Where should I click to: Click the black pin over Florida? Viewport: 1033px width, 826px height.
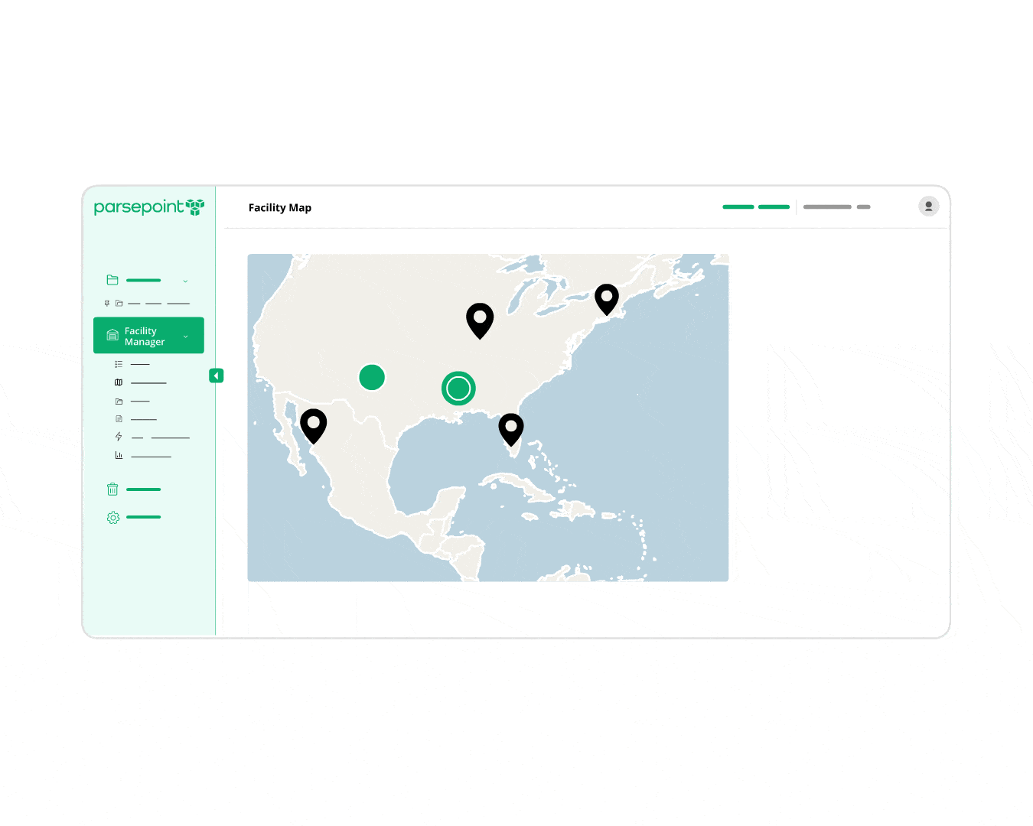(511, 427)
